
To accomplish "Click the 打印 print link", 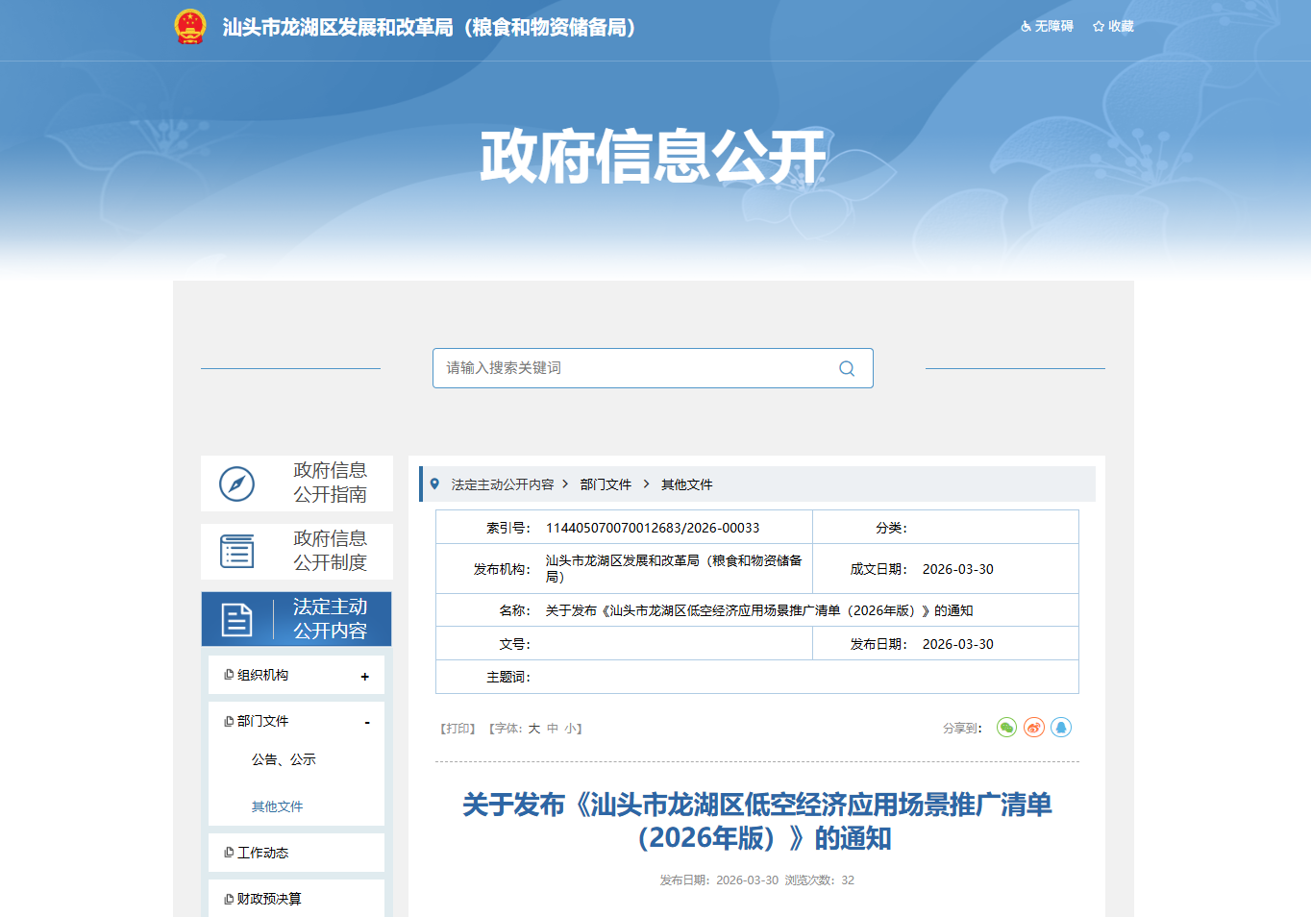I will tap(458, 729).
